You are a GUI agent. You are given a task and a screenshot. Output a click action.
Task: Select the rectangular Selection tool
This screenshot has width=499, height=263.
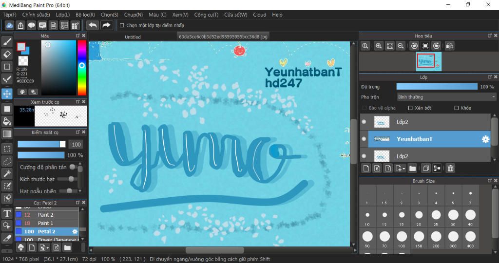pos(7,149)
